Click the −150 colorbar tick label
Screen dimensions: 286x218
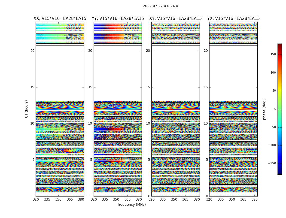tap(272, 163)
